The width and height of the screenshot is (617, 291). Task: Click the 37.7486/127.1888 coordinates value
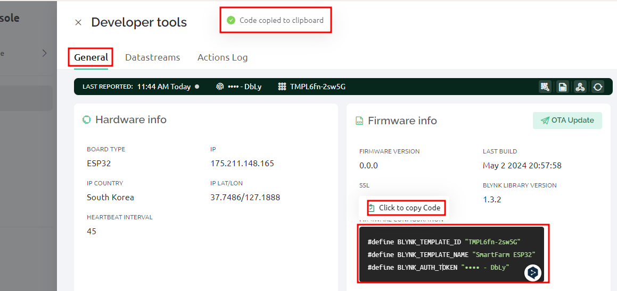(245, 197)
